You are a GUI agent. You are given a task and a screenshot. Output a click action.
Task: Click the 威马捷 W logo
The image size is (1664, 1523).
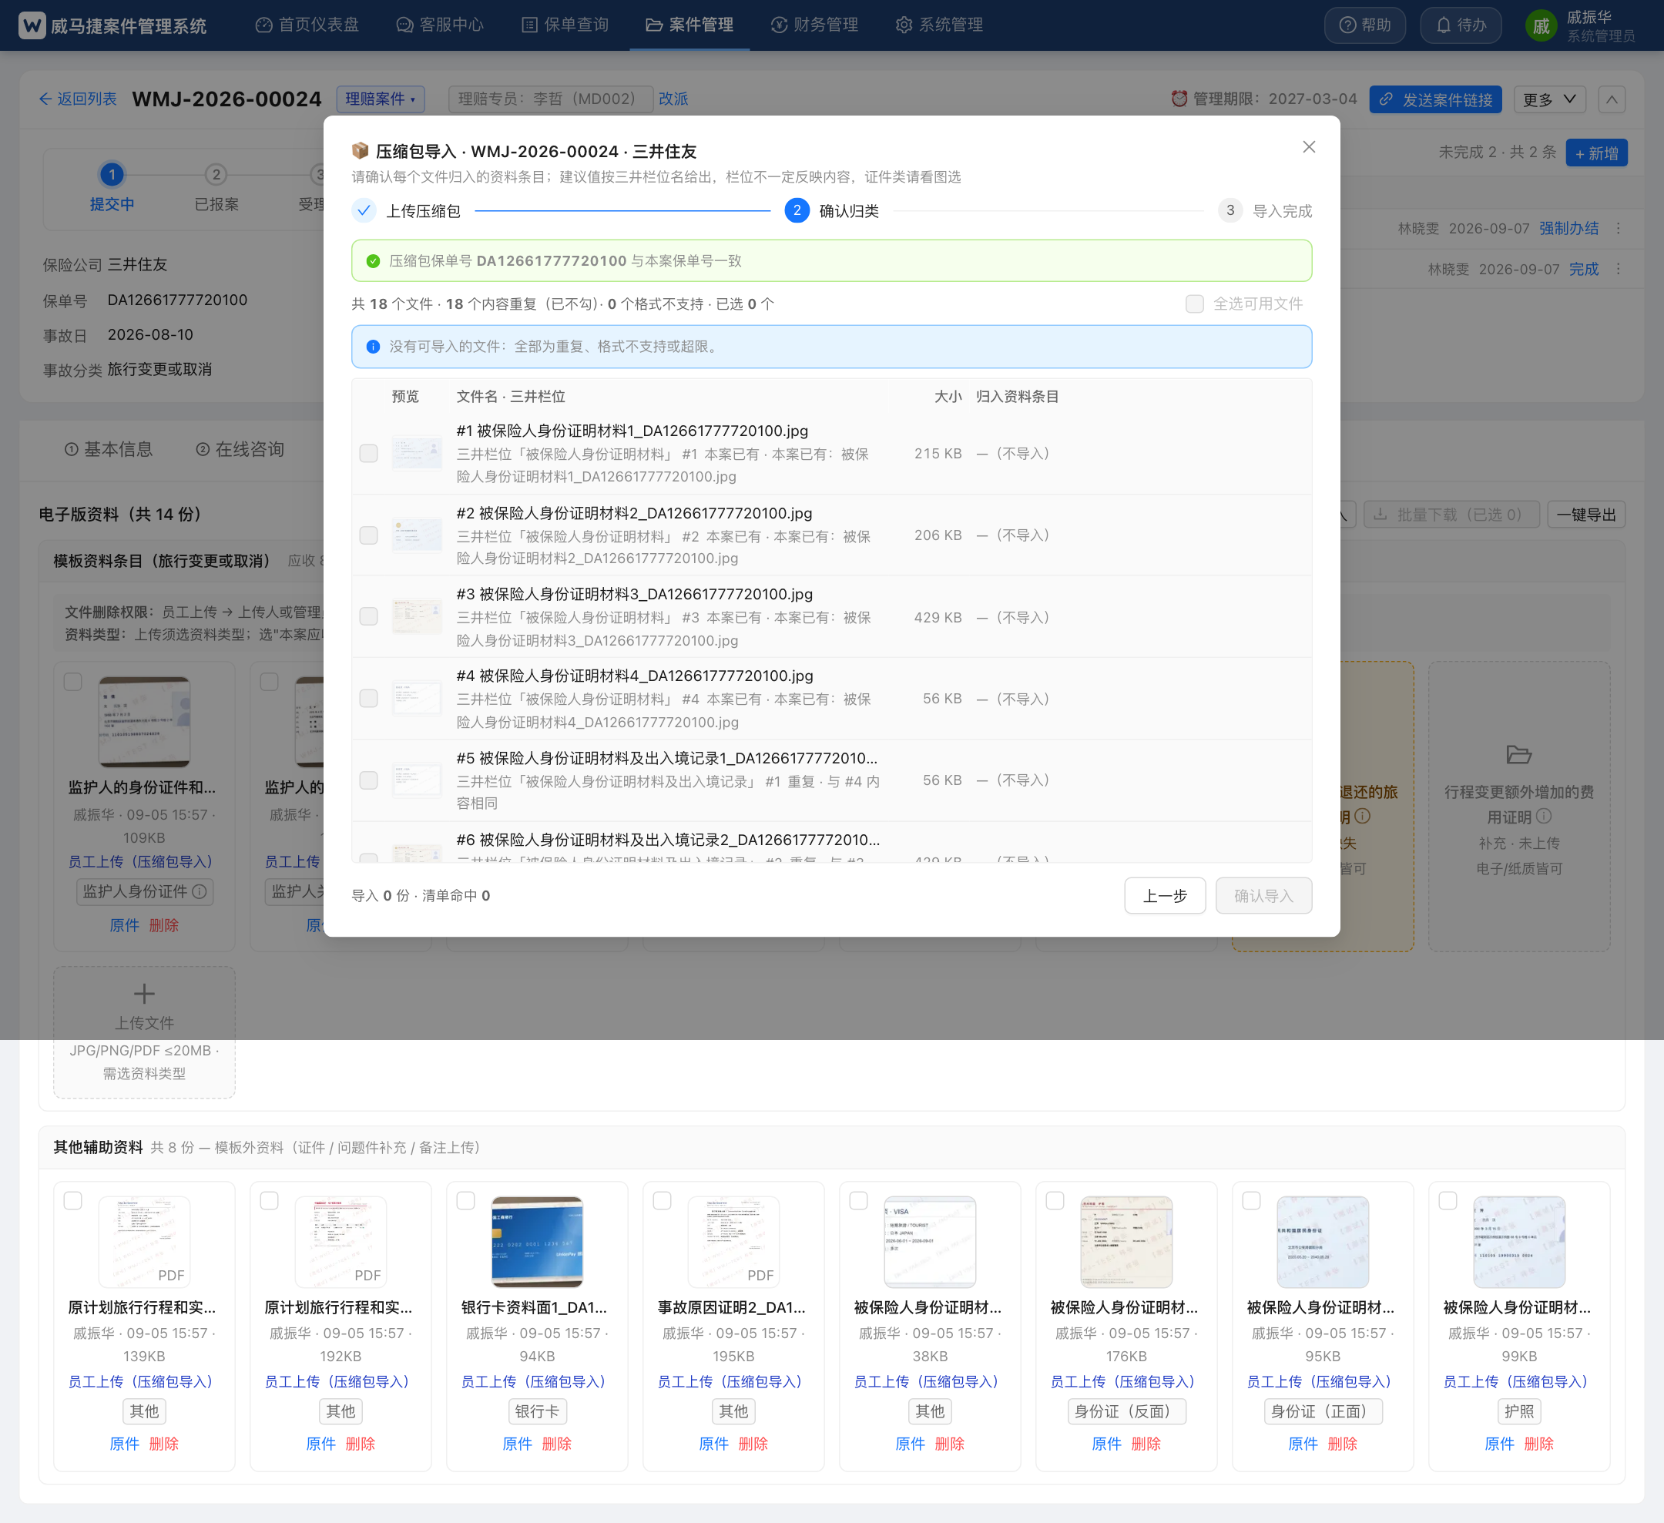(32, 25)
